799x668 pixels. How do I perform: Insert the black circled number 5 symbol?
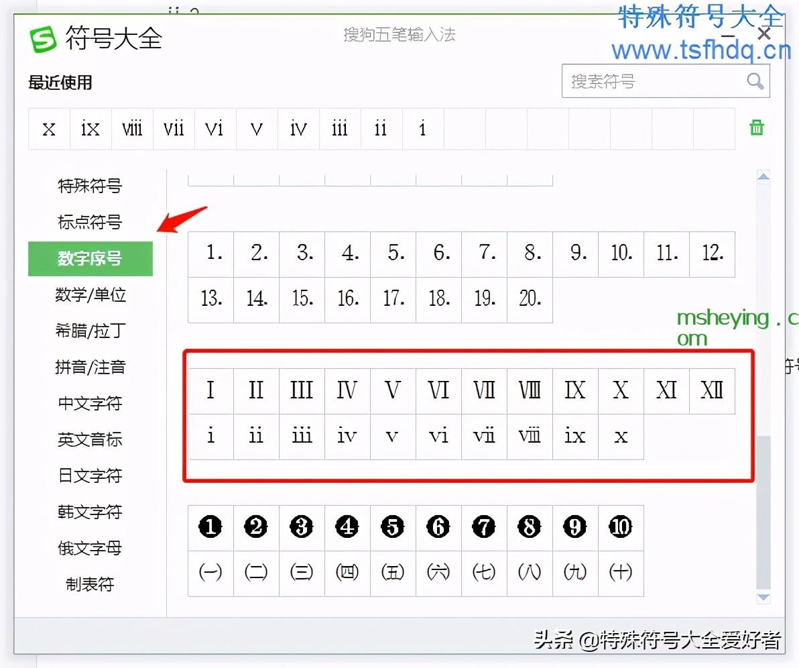point(393,527)
